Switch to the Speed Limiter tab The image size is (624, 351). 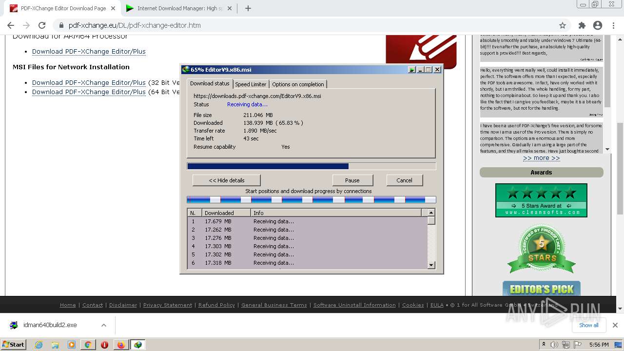(x=251, y=84)
